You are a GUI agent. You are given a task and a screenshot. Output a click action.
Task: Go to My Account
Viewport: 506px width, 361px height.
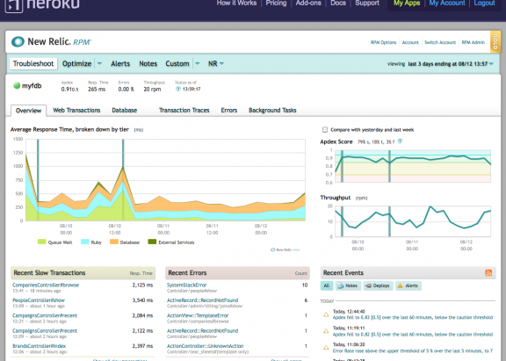(447, 3)
